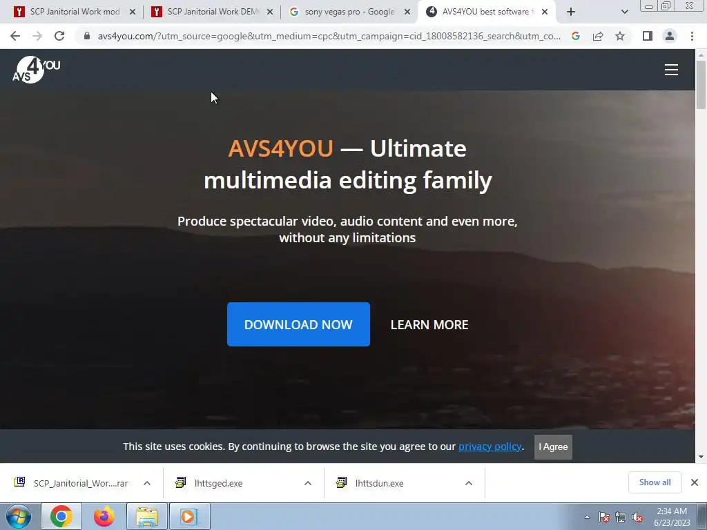Close the downloads bar
The image size is (707, 530).
(x=695, y=482)
